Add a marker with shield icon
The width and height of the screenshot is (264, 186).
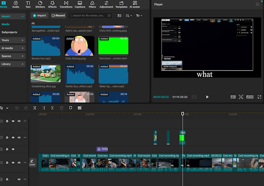(71, 108)
